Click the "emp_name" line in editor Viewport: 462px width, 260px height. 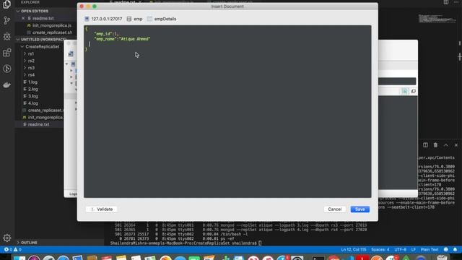[122, 39]
